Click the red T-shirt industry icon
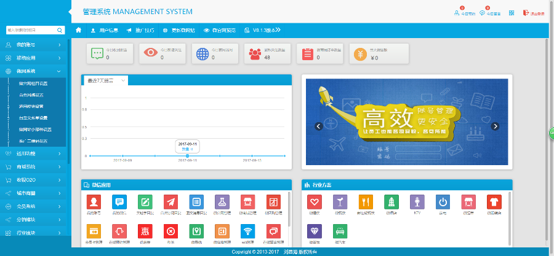 (493, 202)
